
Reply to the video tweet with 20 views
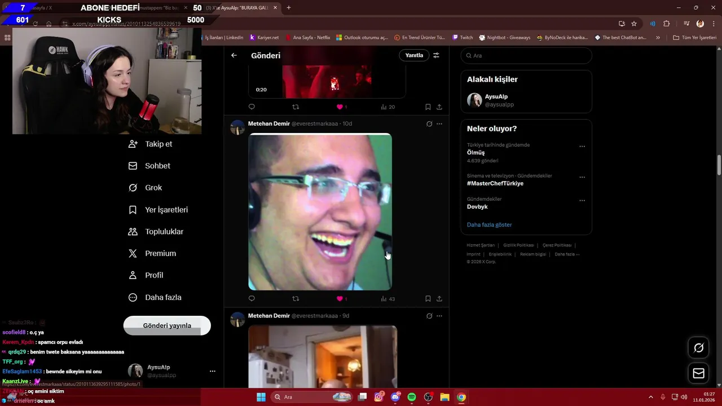tap(252, 107)
